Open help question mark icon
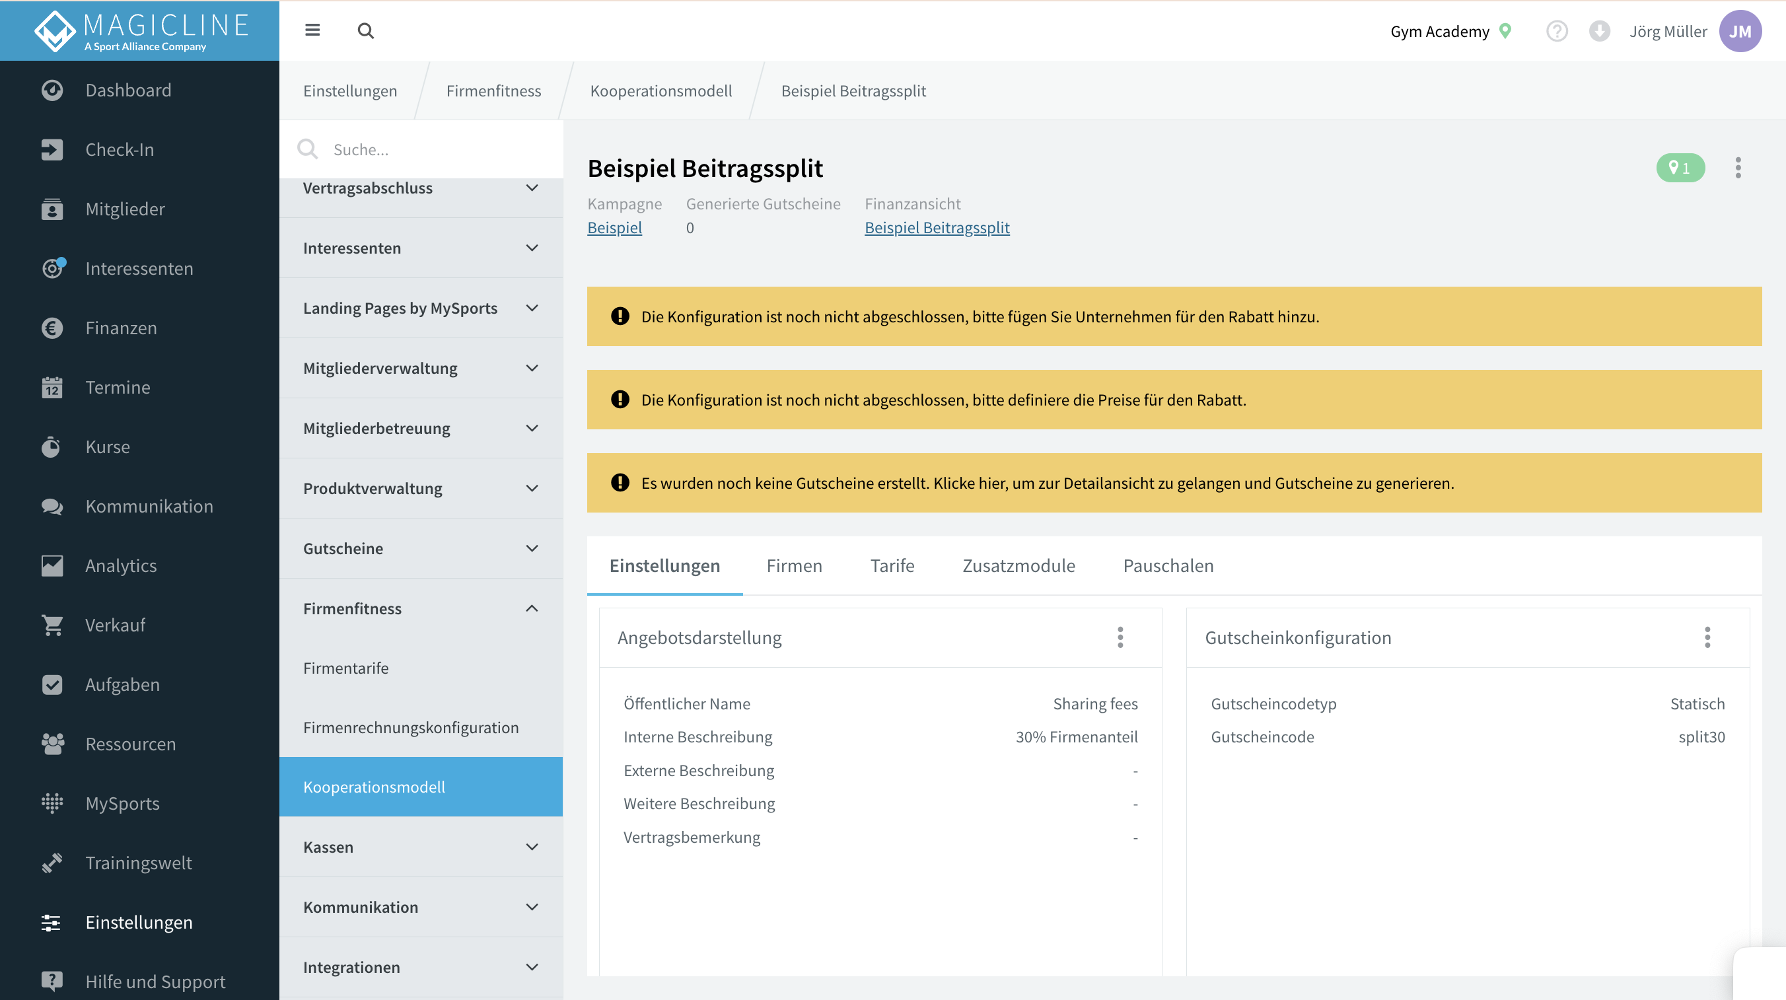The width and height of the screenshot is (1786, 1000). (x=1557, y=31)
